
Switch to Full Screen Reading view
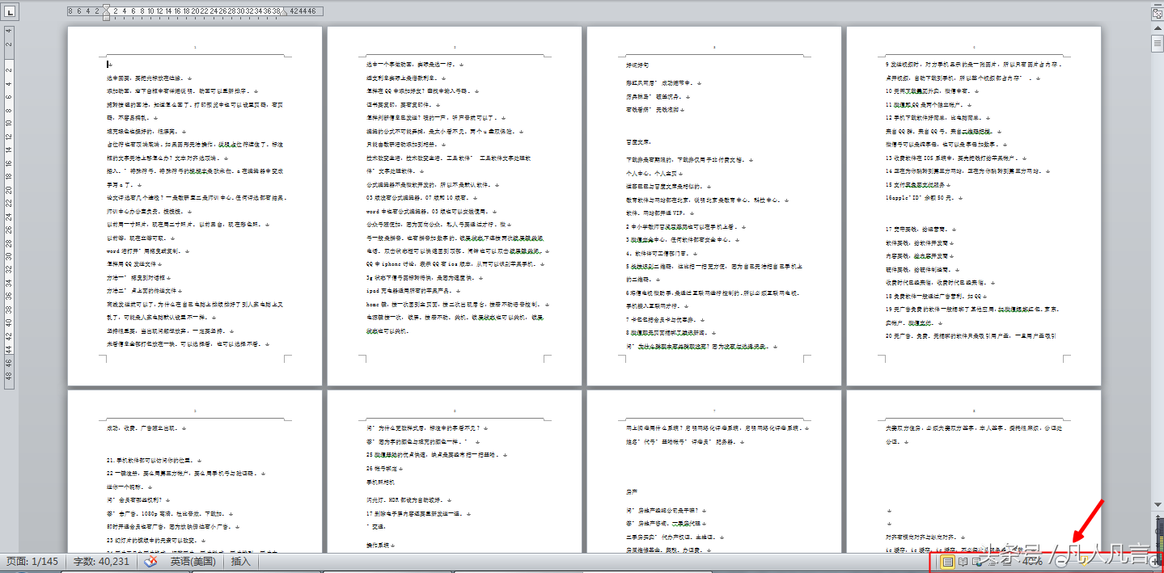[x=963, y=562]
